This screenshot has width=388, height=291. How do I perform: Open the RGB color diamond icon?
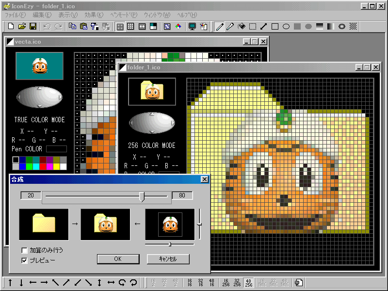(x=178, y=27)
